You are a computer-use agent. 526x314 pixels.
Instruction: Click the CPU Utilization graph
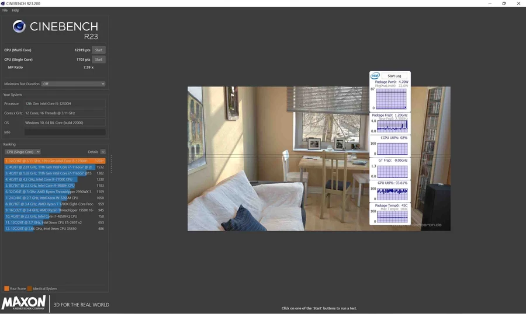392,149
